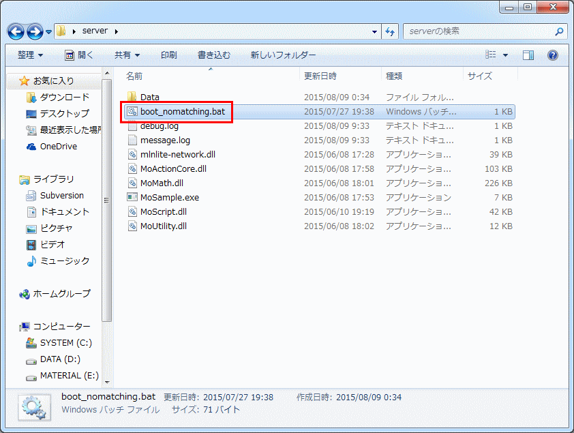Screen dimensions: 574x433
Task: Select MoSample.exe application icon
Action: coord(132,197)
